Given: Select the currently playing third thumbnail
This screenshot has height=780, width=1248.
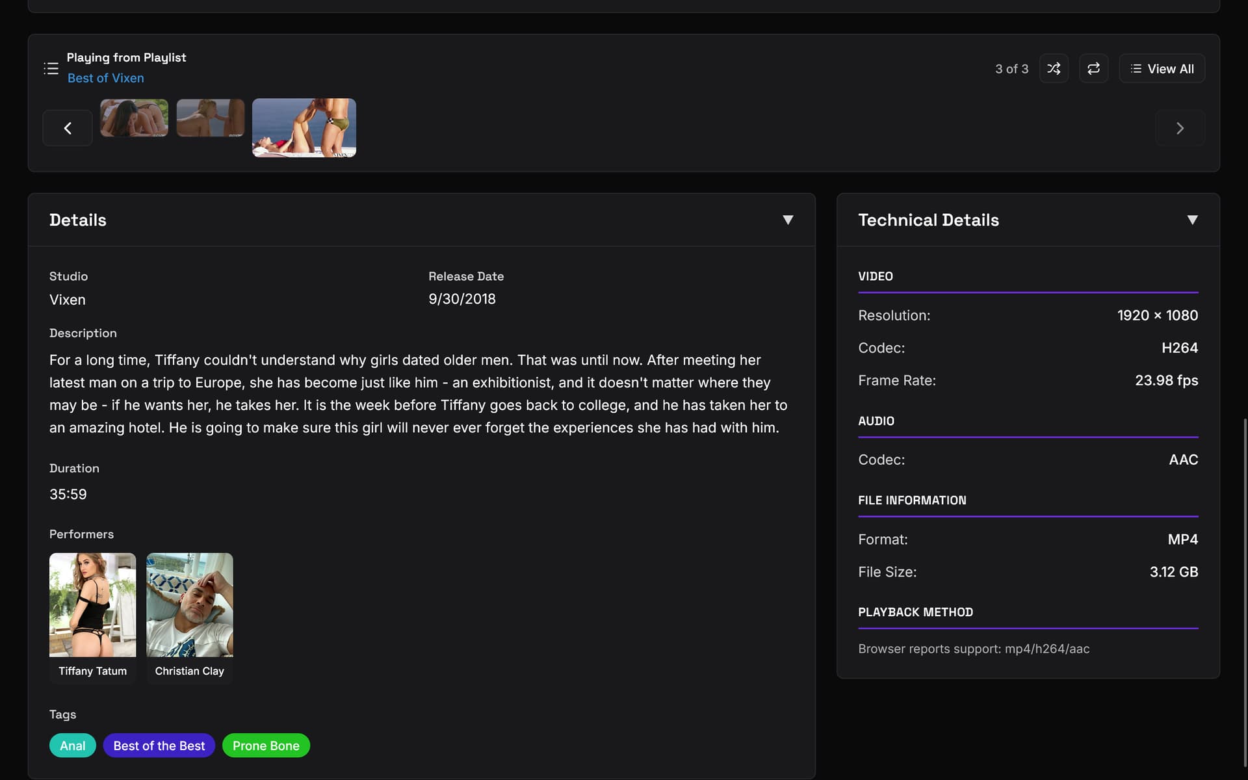Looking at the screenshot, I should click(304, 127).
